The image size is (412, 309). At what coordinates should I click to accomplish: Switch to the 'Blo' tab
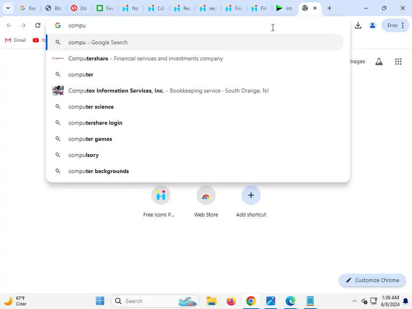click(x=54, y=8)
